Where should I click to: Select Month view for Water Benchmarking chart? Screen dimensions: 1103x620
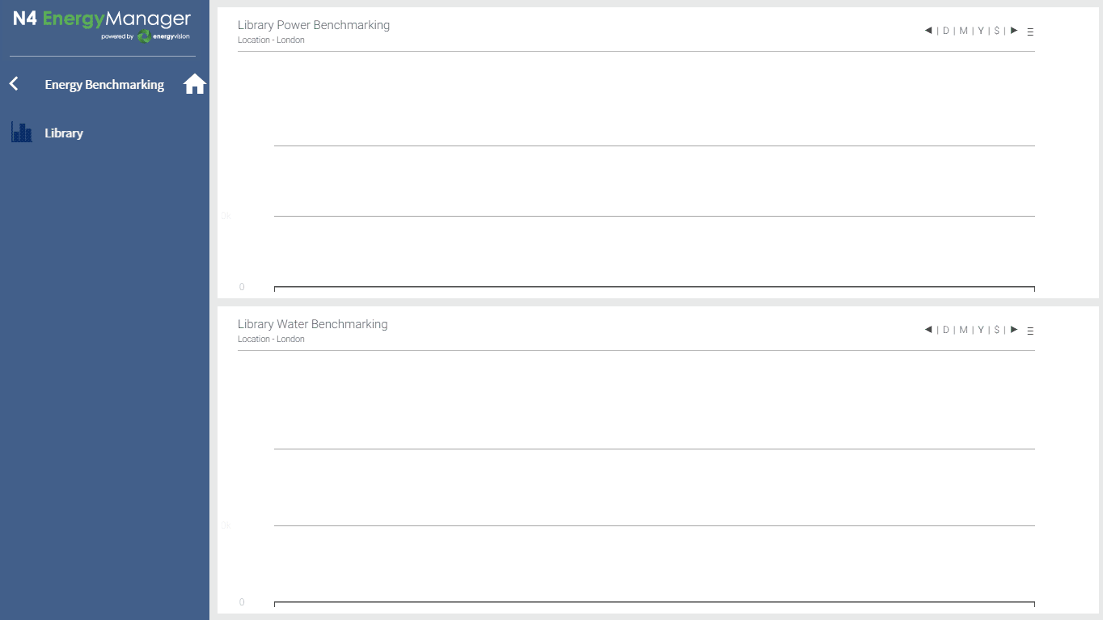[x=963, y=330]
